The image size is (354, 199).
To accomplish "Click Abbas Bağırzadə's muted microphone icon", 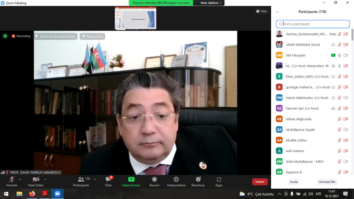I will (x=339, y=119).
